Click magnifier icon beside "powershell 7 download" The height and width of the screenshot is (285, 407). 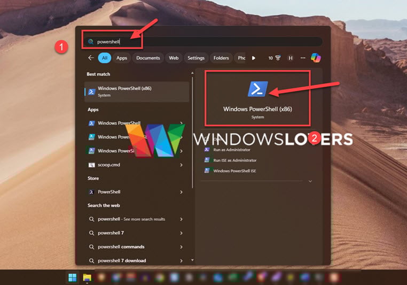point(91,260)
